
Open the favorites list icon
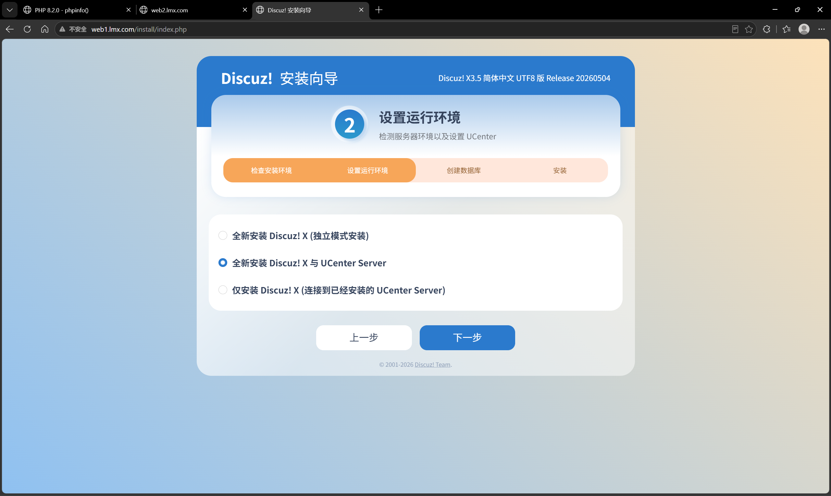(x=787, y=29)
